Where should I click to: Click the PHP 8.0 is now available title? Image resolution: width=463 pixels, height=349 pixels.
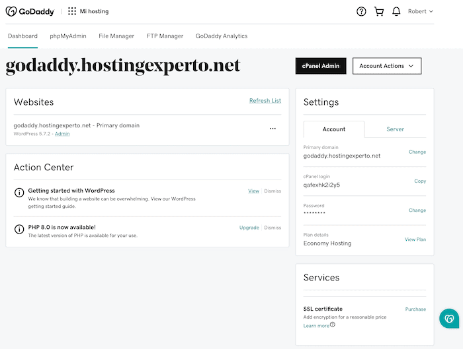62,228
